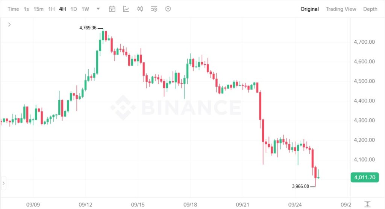Expand the drawing tools panel chevron
385x209 pixels.
click(9, 24)
